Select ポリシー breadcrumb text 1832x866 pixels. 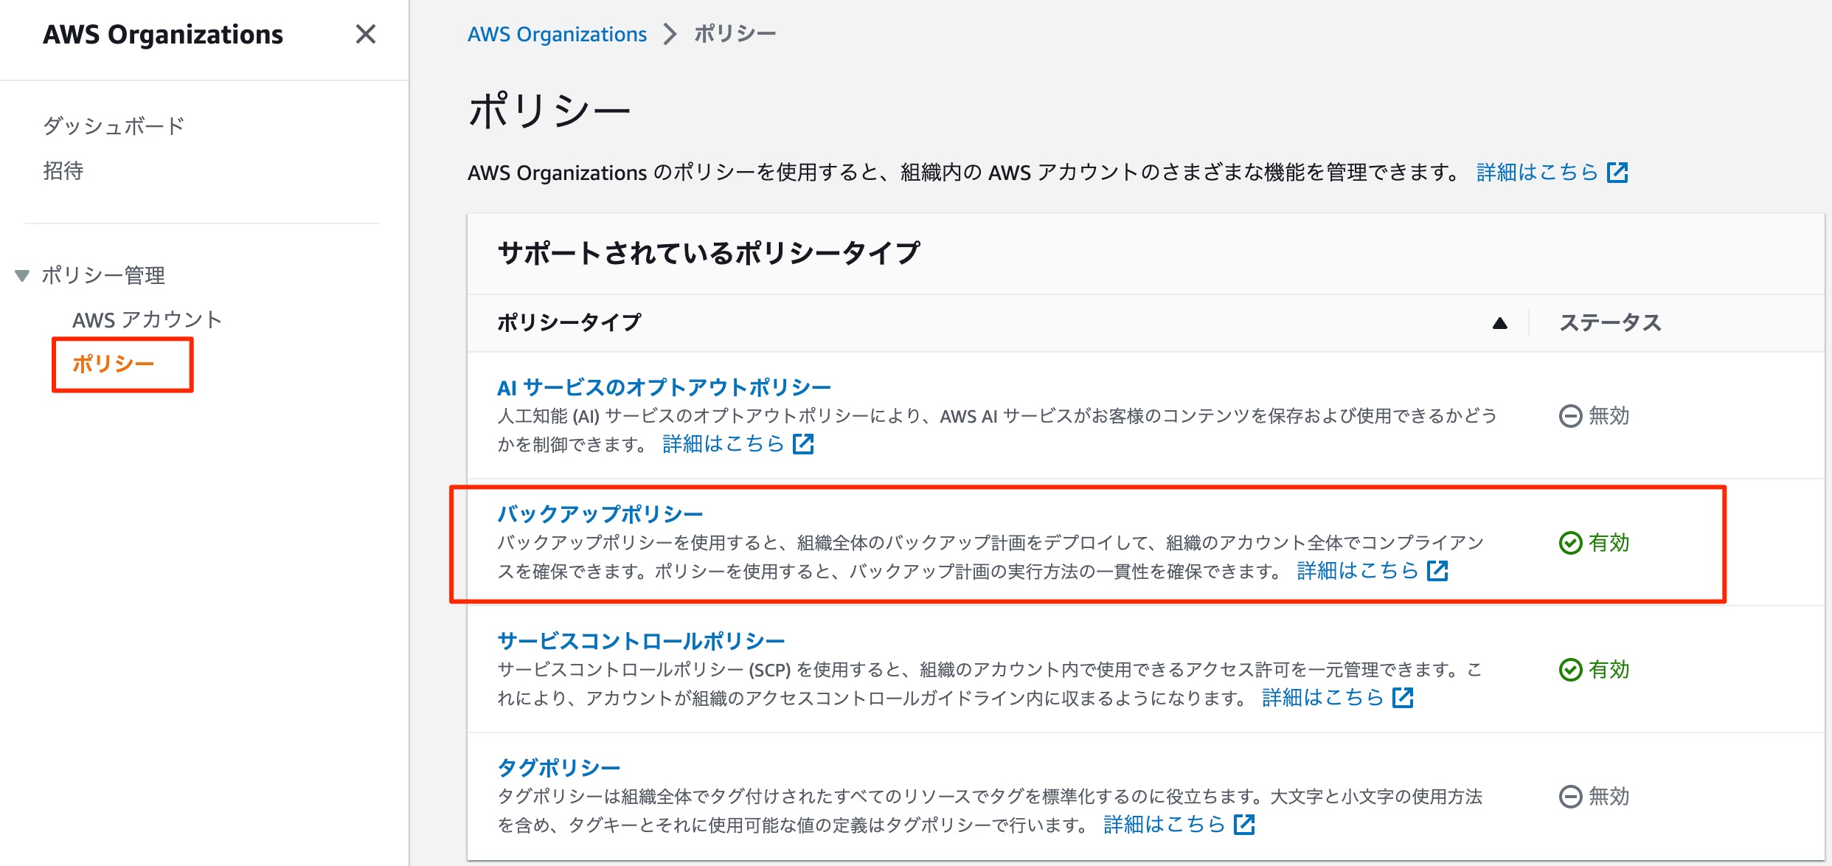pos(735,34)
